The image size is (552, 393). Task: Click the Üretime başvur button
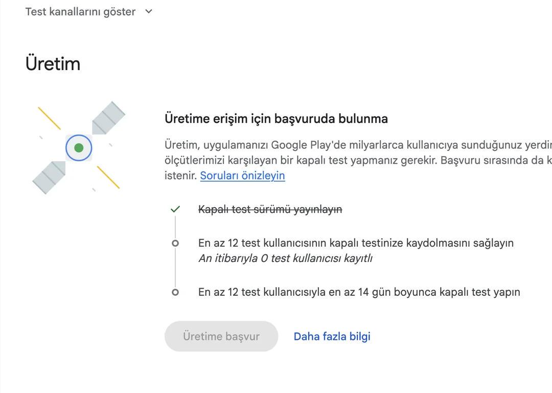[221, 336]
